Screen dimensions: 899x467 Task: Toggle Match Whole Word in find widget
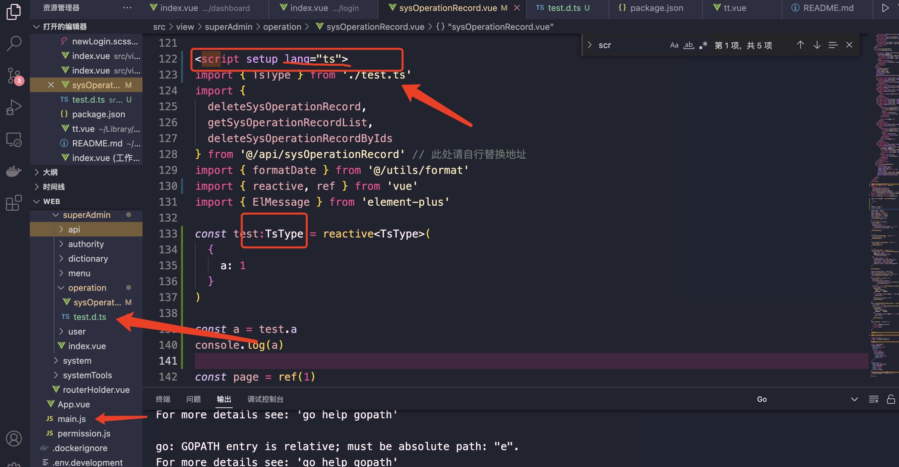tap(689, 45)
